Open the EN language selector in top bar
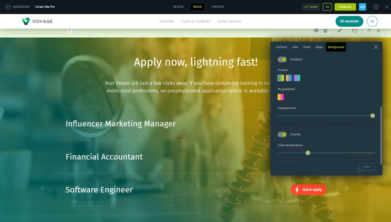Image resolution: width=391 pixels, height=222 pixels. click(327, 7)
